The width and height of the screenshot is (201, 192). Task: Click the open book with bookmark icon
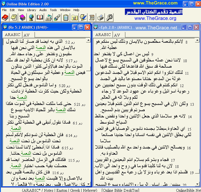[40, 18]
